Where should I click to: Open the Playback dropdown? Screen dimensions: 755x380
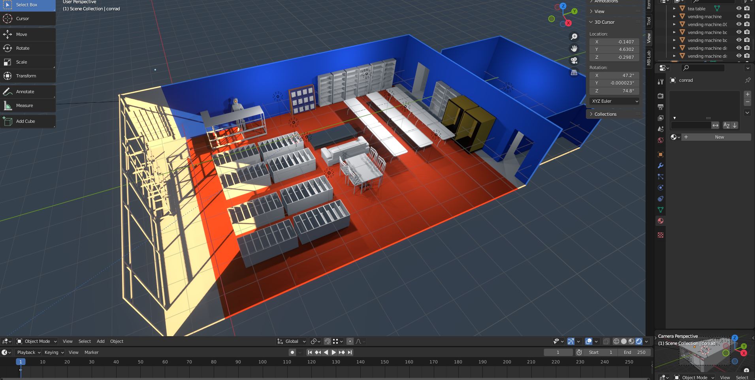coord(29,352)
